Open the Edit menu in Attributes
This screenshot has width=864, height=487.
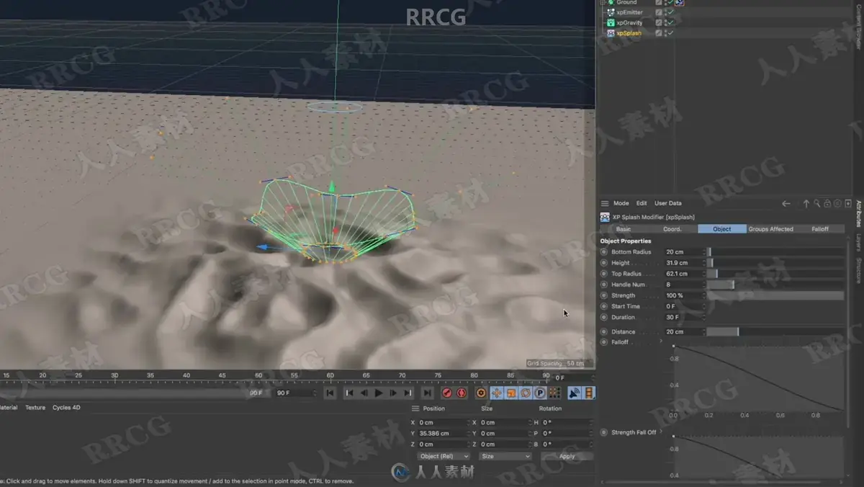coord(642,204)
